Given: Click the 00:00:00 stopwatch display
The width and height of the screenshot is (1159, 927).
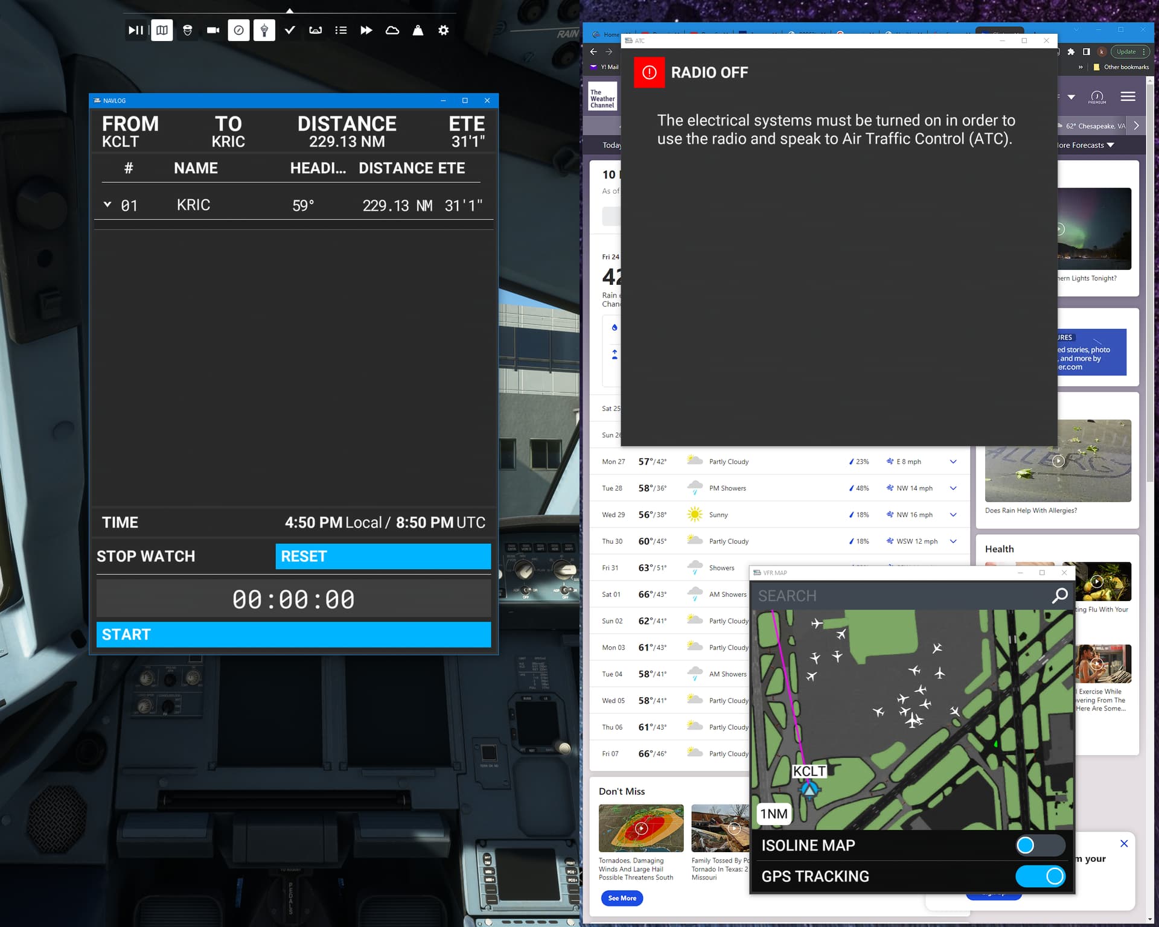Looking at the screenshot, I should pos(293,599).
